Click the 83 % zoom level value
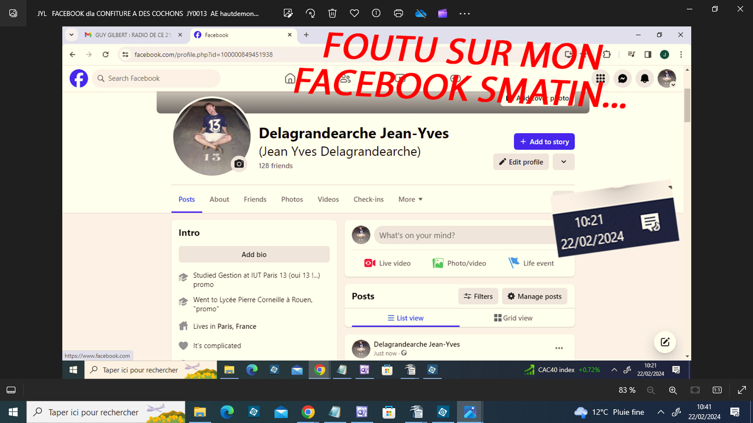The image size is (753, 423). [627, 390]
